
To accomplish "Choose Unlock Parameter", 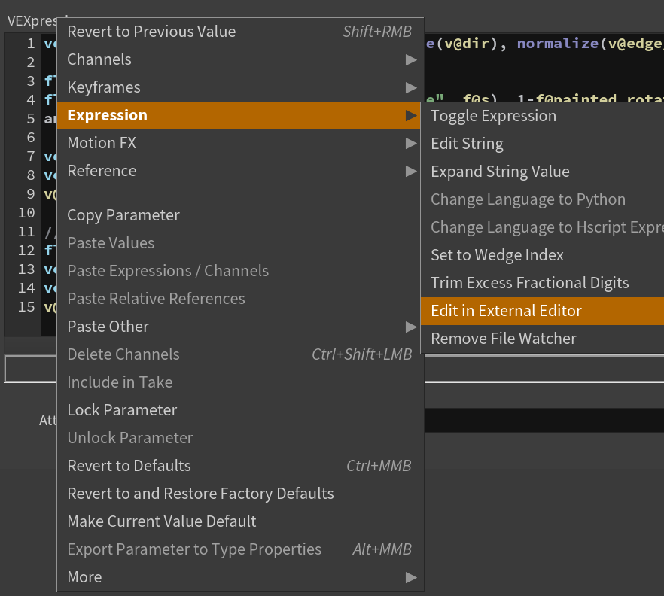I will click(240, 438).
